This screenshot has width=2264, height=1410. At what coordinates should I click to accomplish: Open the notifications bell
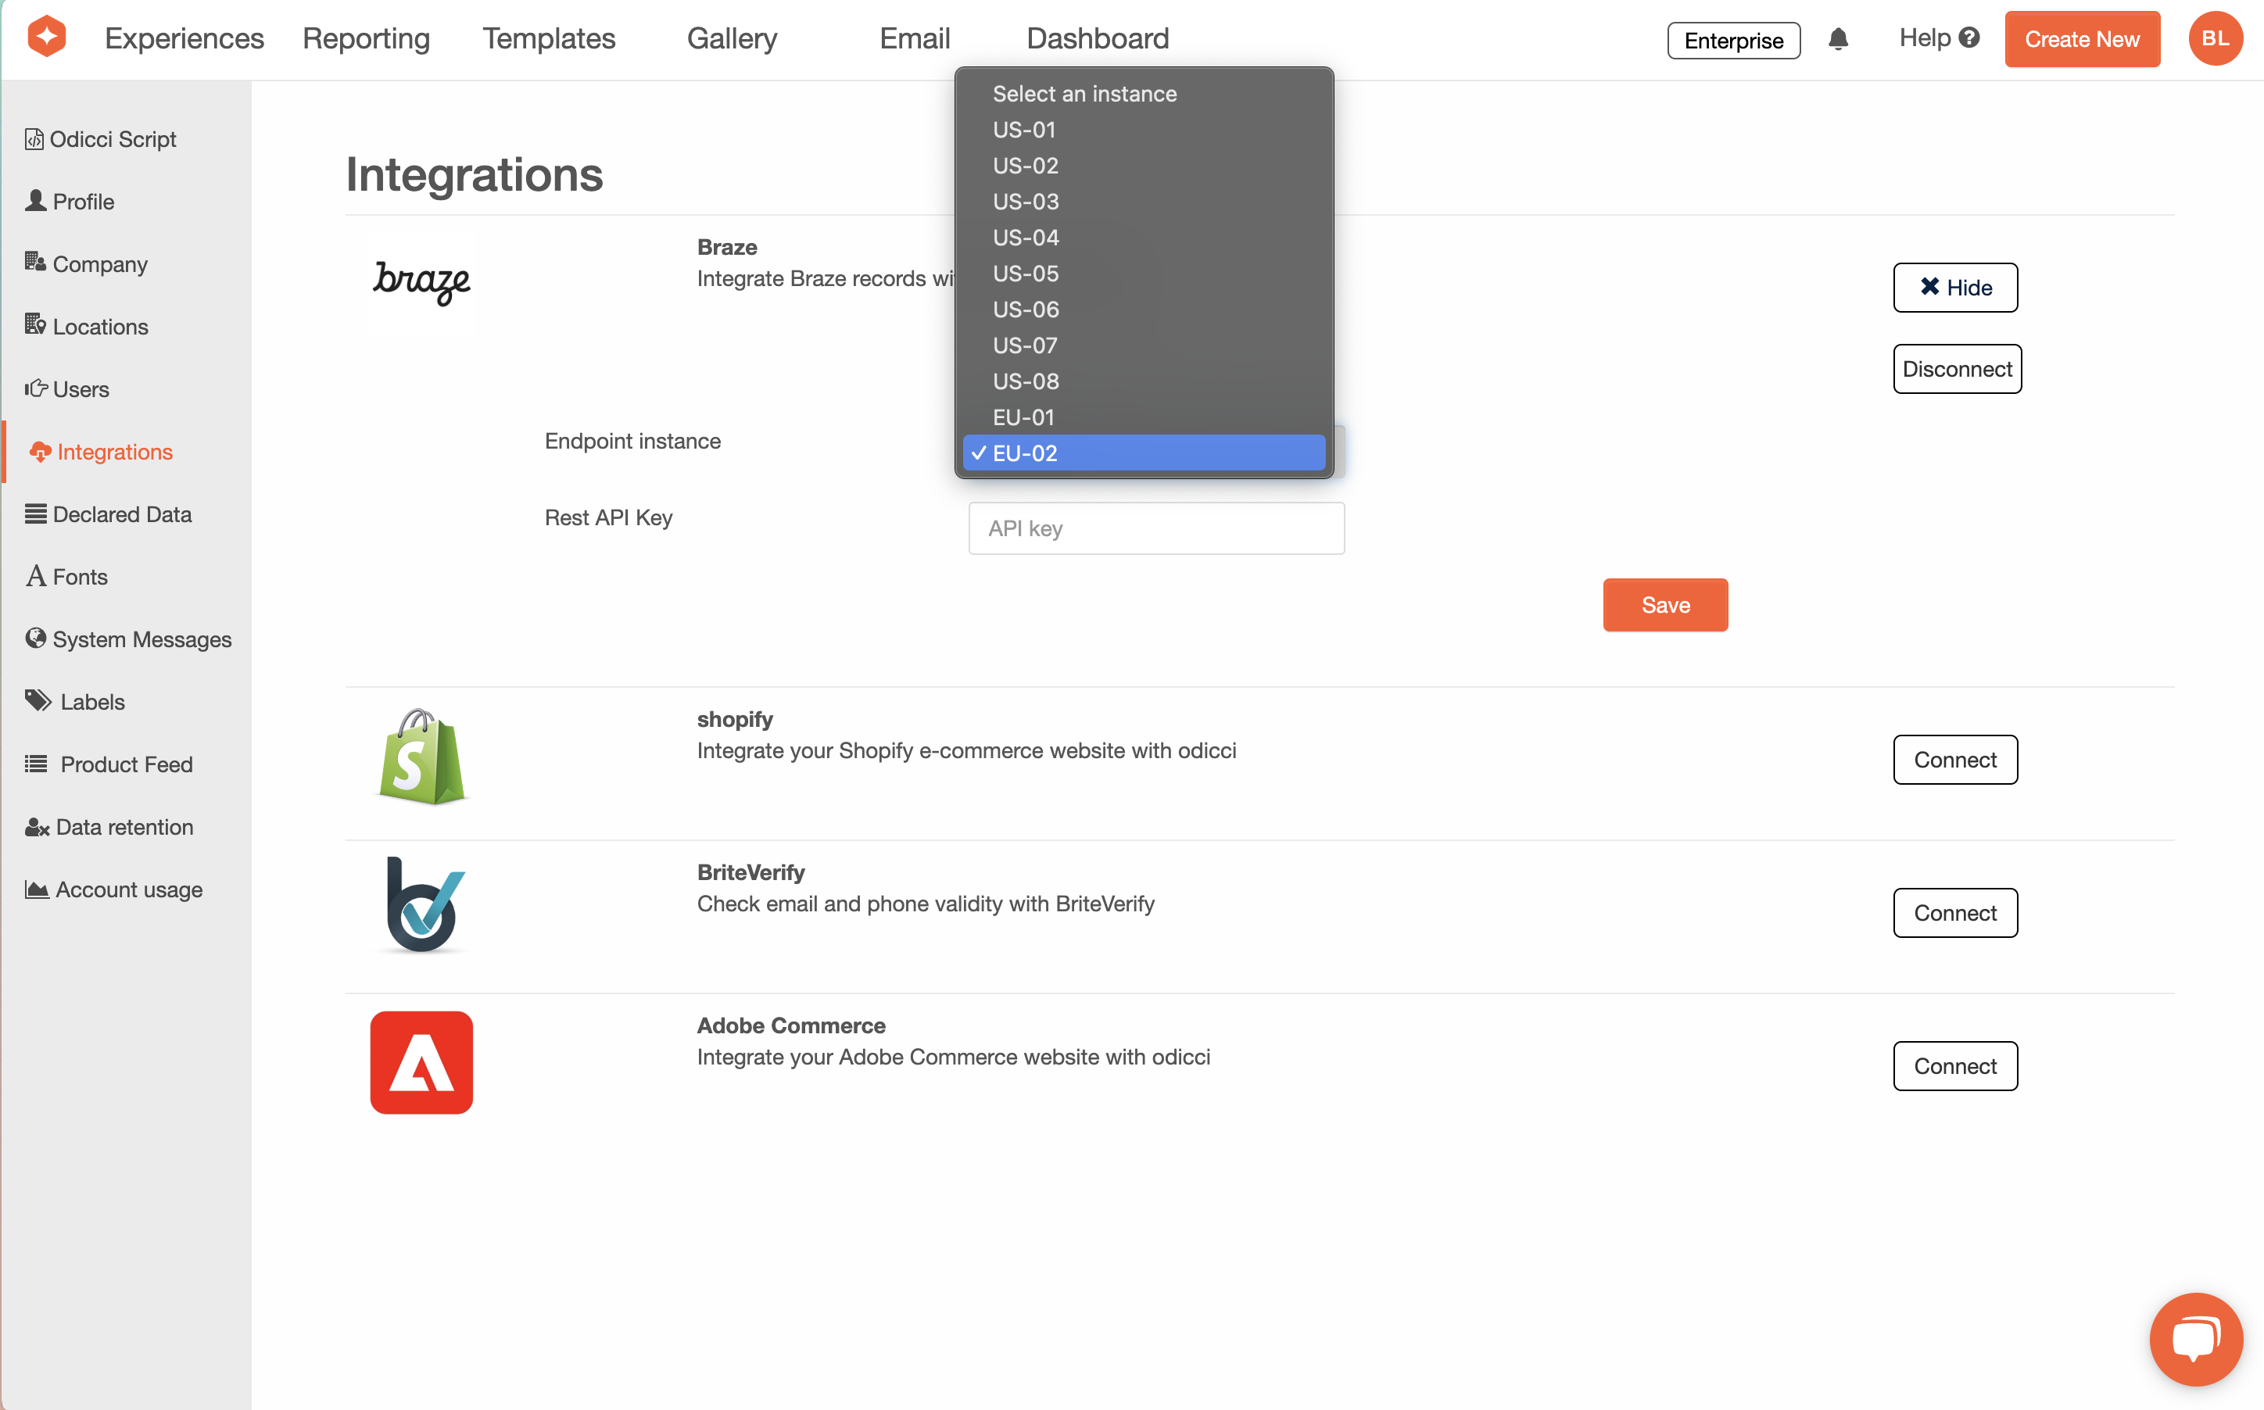1838,39
